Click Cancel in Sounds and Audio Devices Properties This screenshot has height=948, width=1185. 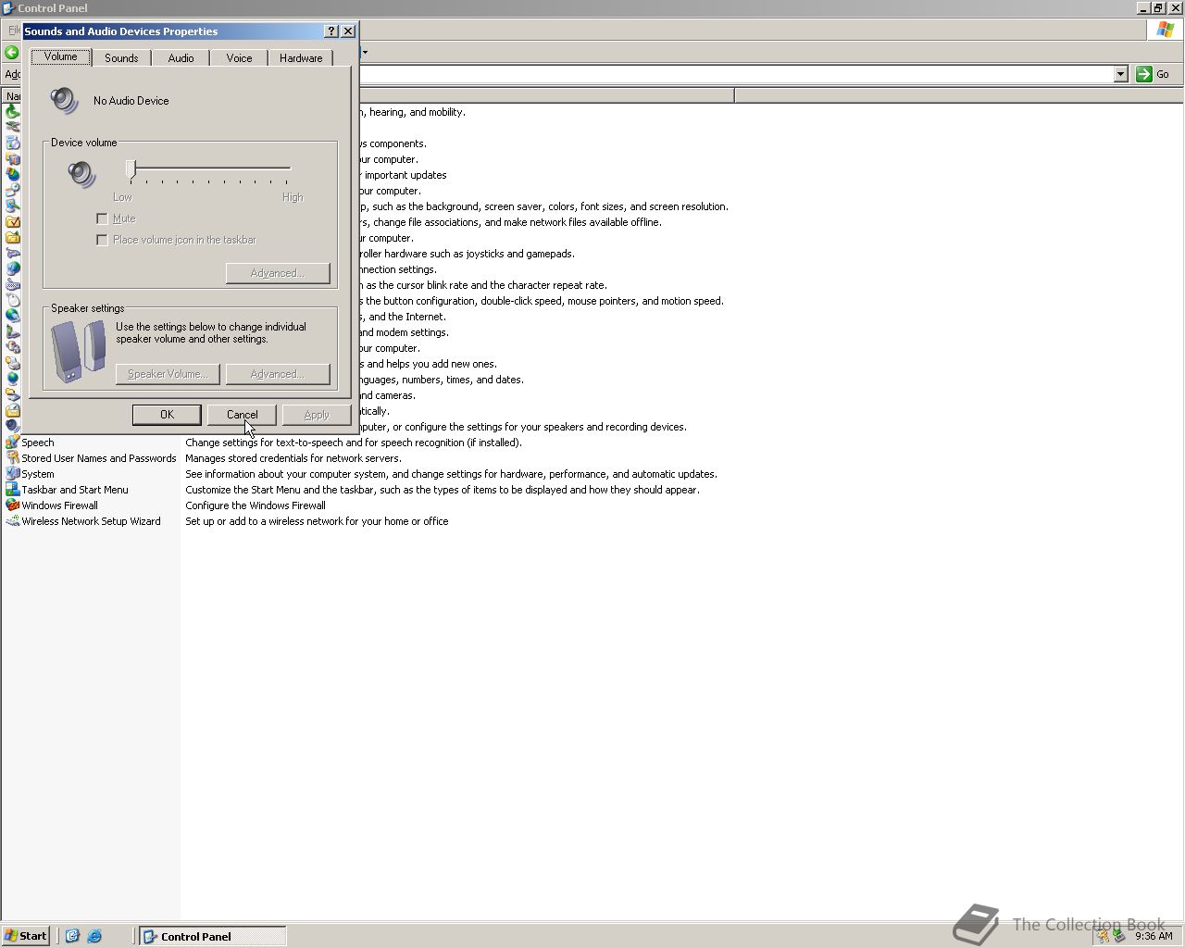242,415
